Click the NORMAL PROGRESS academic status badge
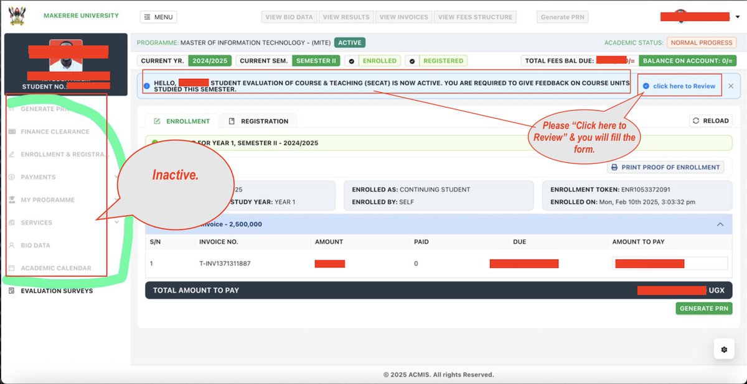Image resolution: width=747 pixels, height=384 pixels. pos(702,43)
